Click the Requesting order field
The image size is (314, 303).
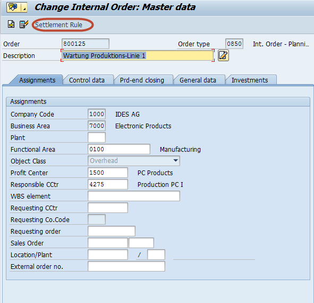[112, 231]
